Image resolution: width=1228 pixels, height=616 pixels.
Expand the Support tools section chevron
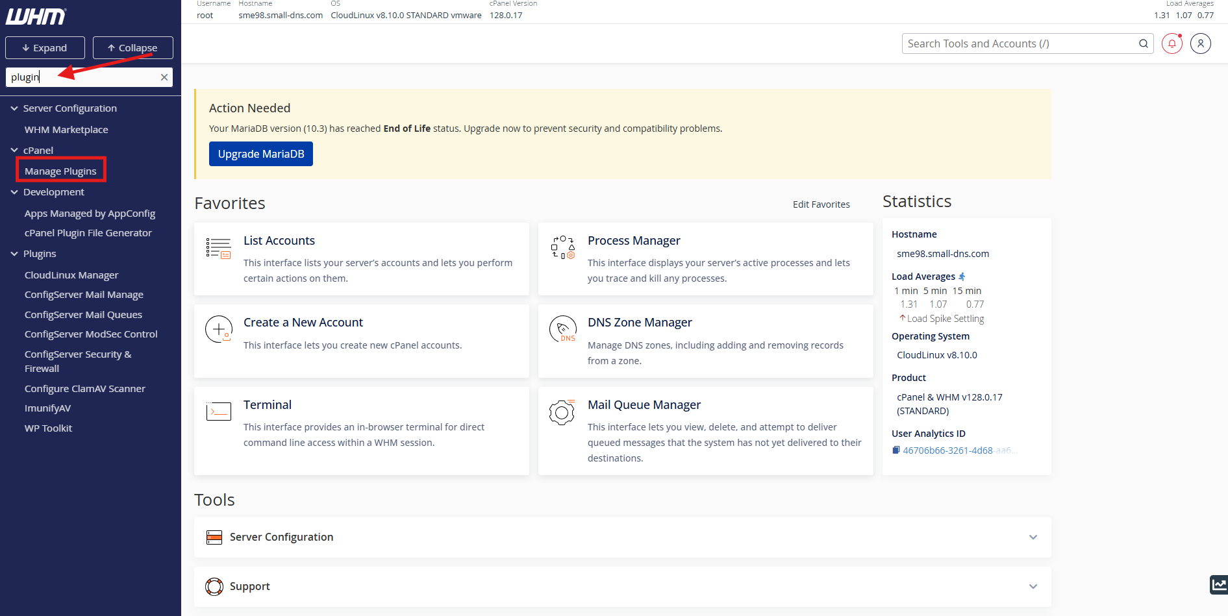[1033, 586]
